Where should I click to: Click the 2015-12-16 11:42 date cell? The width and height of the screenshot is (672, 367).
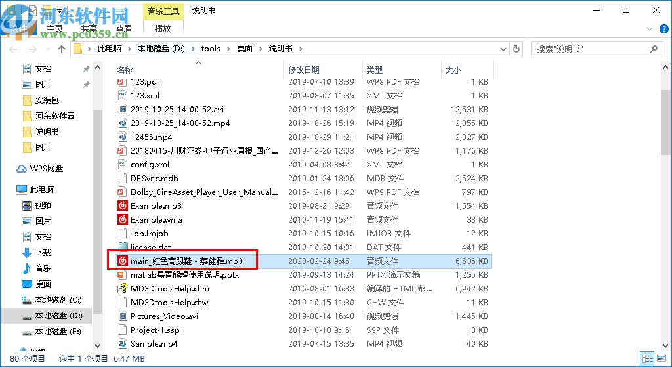click(321, 192)
